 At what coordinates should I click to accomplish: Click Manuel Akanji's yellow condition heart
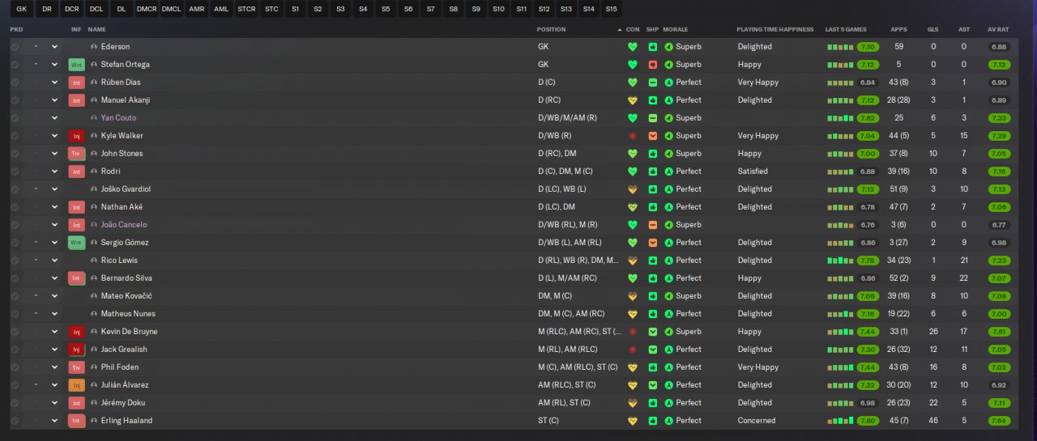[x=633, y=100]
